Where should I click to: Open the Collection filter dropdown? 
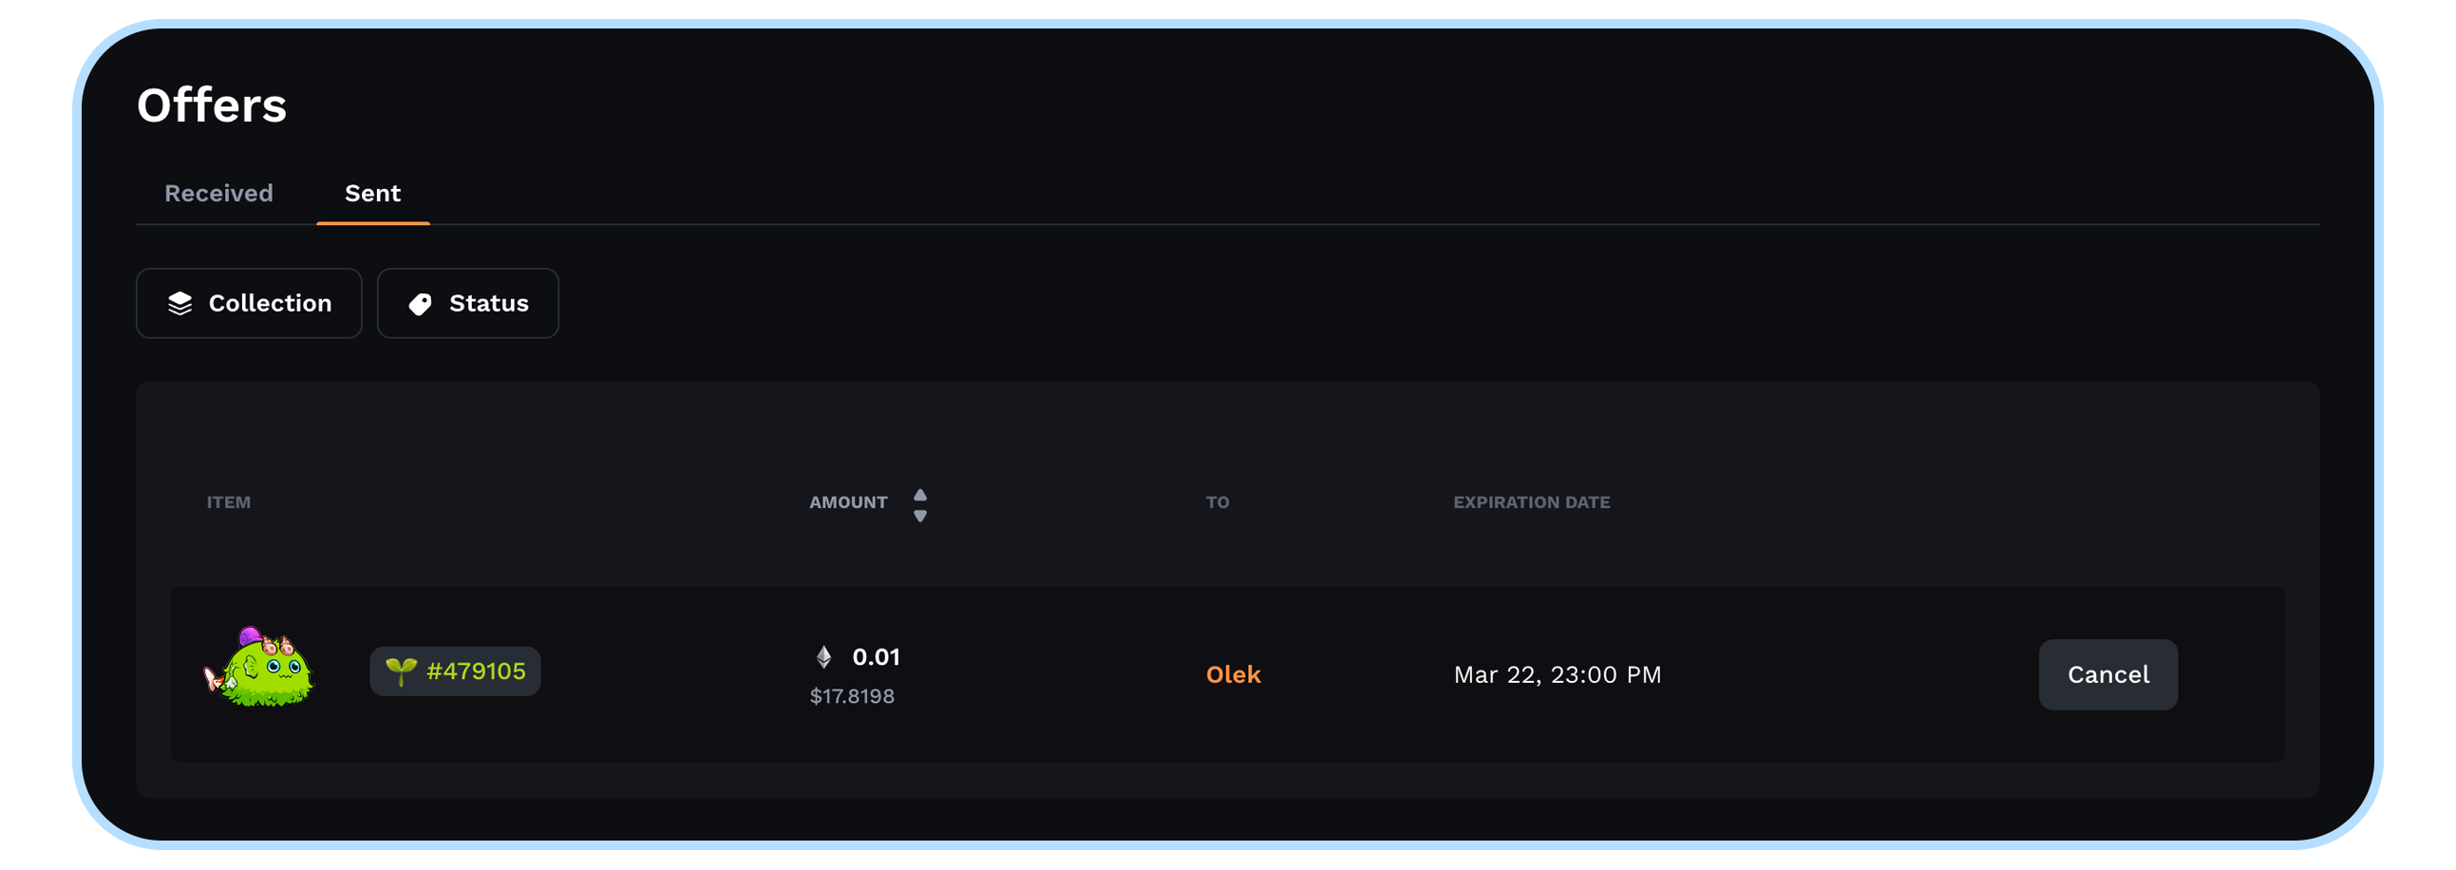[249, 303]
